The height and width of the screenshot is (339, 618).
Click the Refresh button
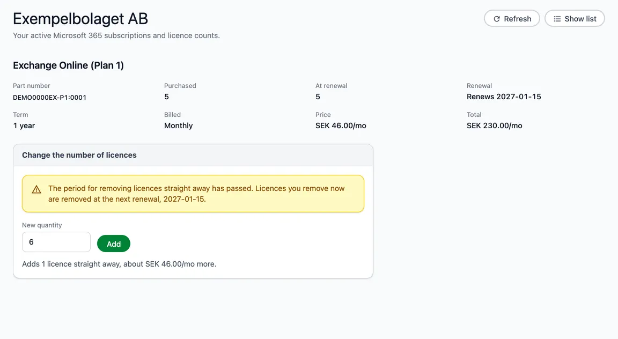pyautogui.click(x=512, y=19)
